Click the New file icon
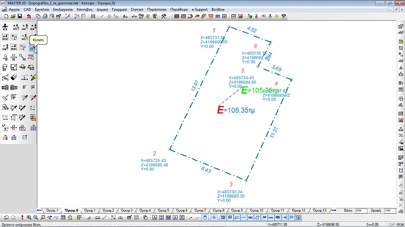Viewport: 405px width, 227px height. tap(6, 16)
